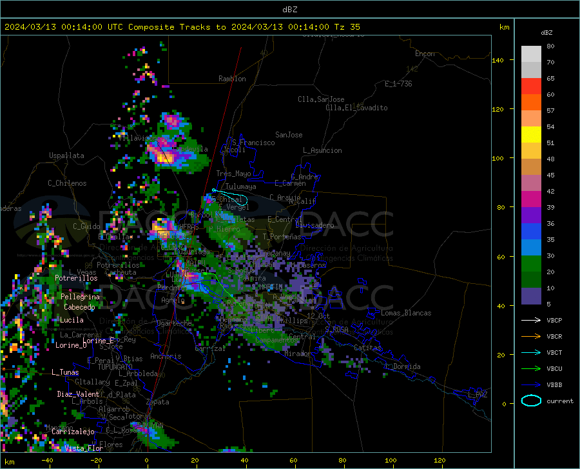Click the 'Anchoris' map label

(x=166, y=356)
